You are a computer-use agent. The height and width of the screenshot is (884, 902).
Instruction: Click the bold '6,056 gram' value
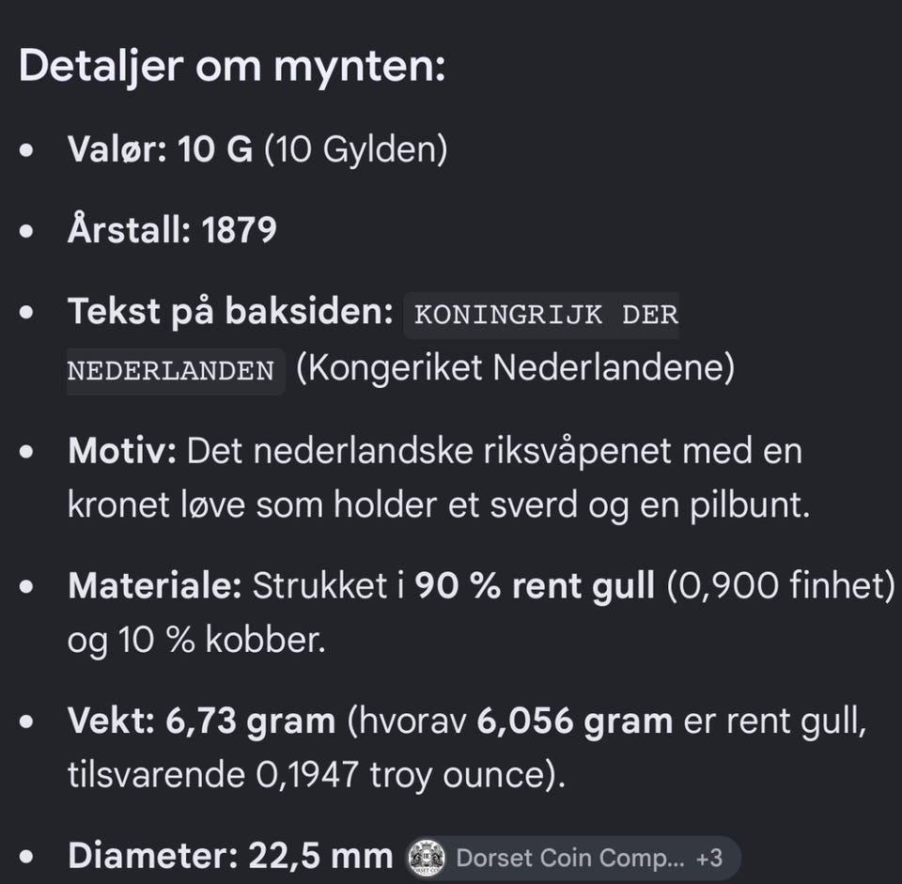[575, 721]
